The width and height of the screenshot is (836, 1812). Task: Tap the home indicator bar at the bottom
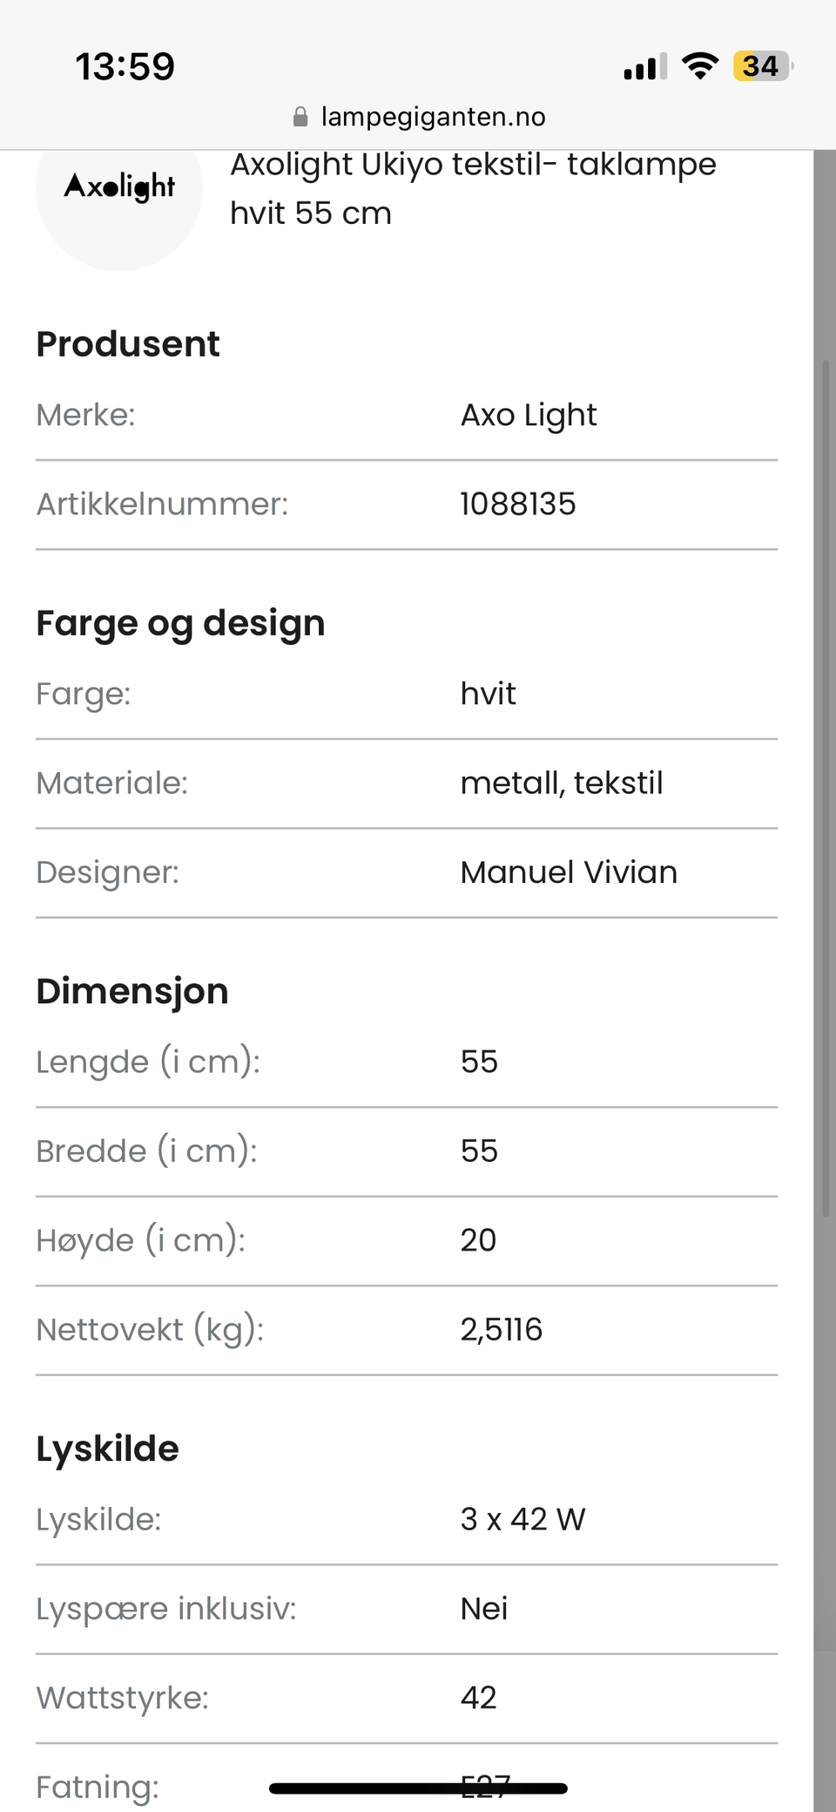point(418,1788)
